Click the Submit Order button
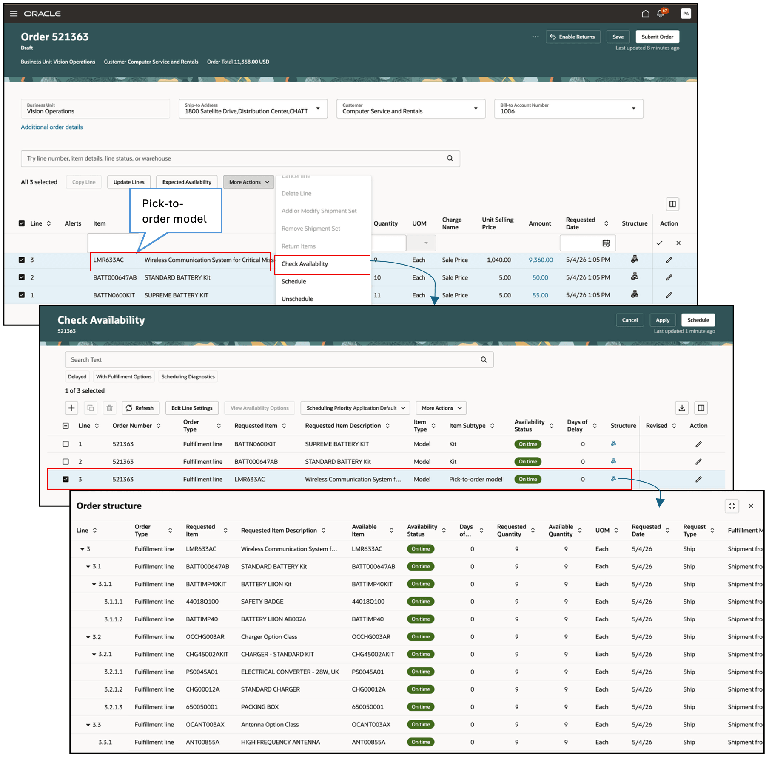The image size is (769, 757). click(x=657, y=37)
